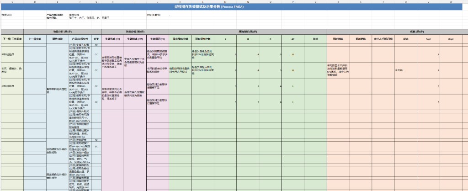Click the 'PFMEA 编号' label cell
Screen dimensions: 468x191
[158, 15]
